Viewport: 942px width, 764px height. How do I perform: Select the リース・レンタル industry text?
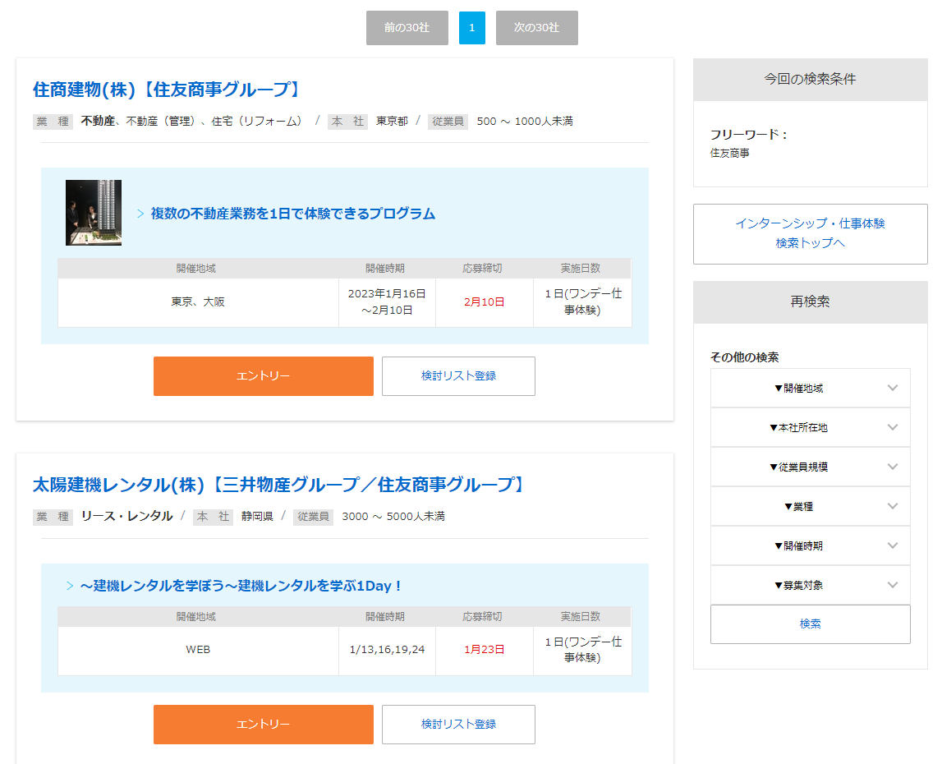pos(126,517)
